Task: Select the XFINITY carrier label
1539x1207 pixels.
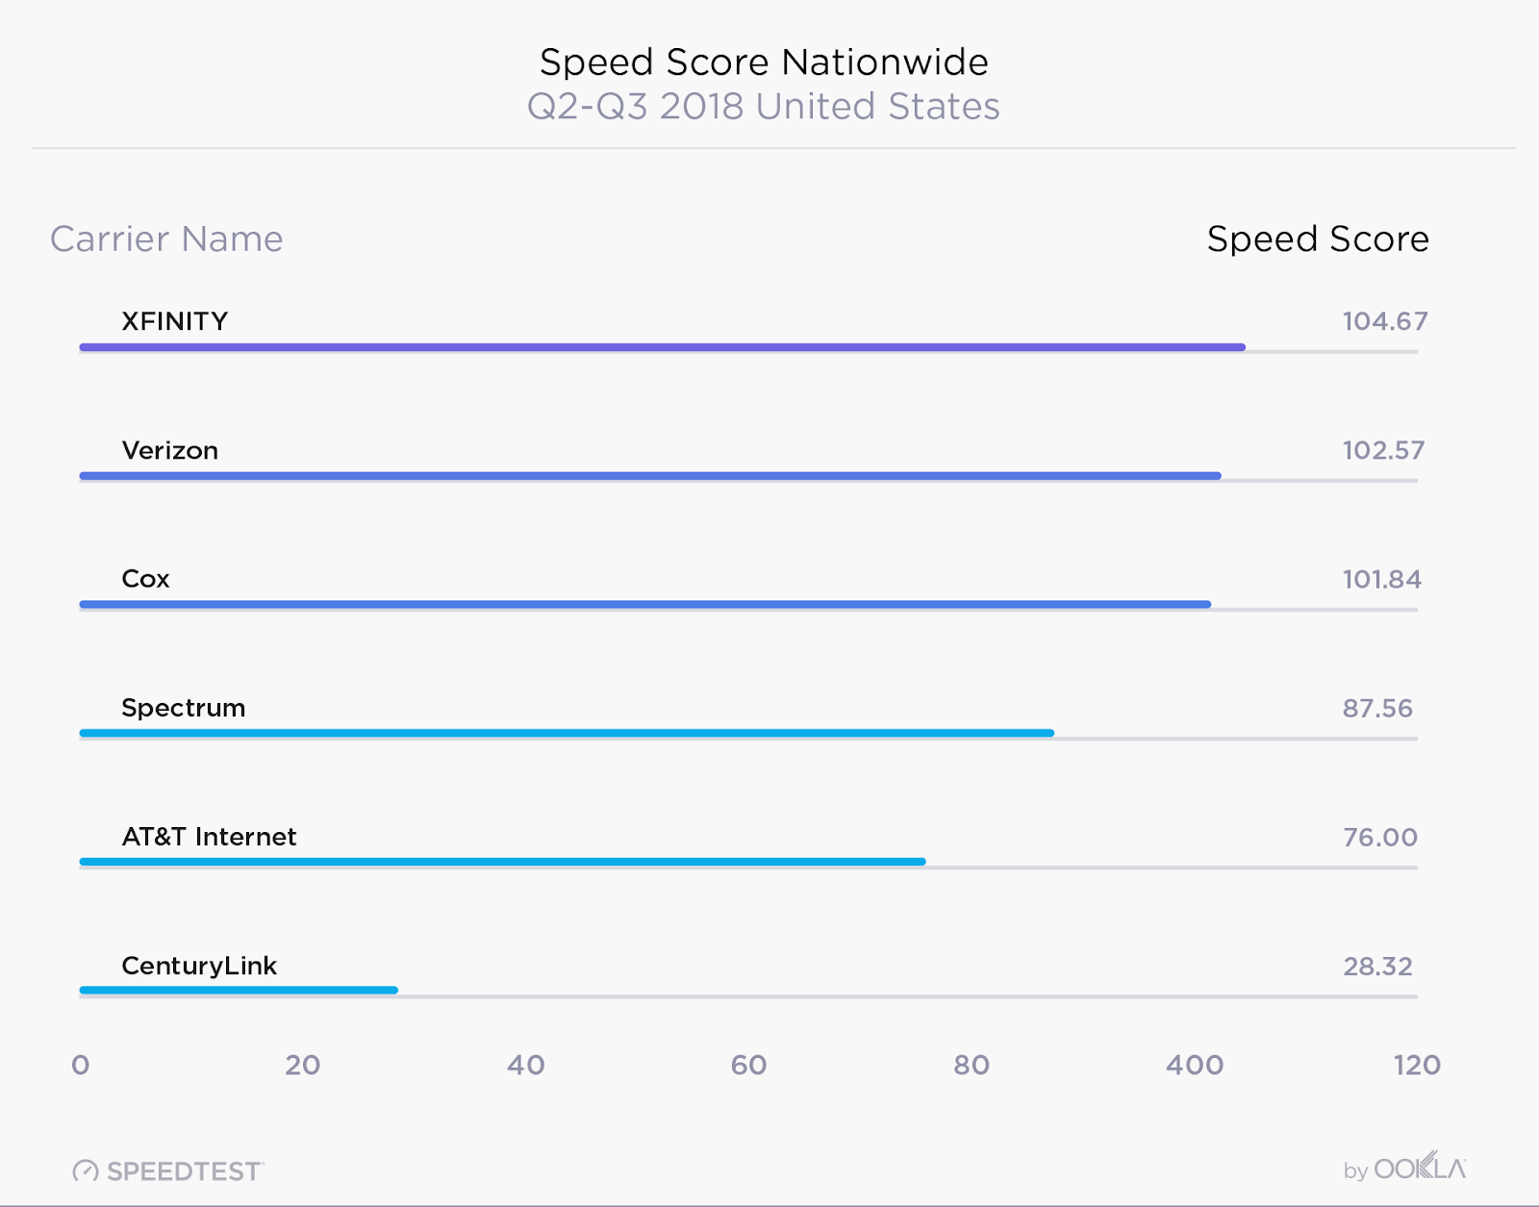Action: pos(175,321)
